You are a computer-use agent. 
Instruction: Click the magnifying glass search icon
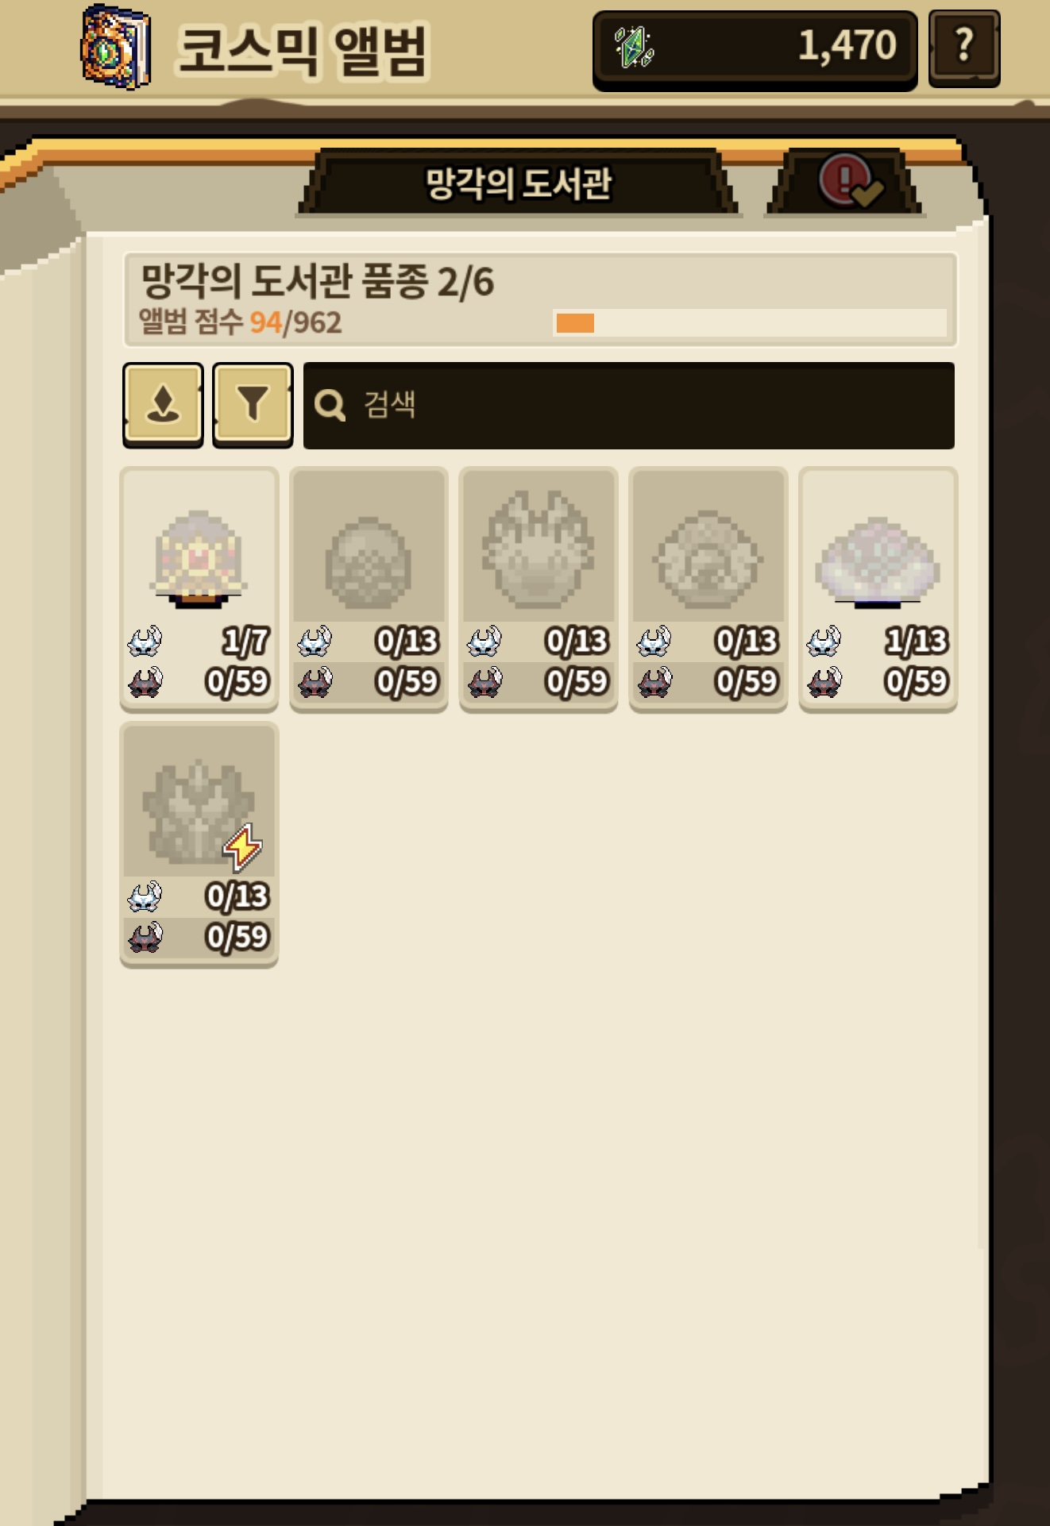[x=330, y=406]
